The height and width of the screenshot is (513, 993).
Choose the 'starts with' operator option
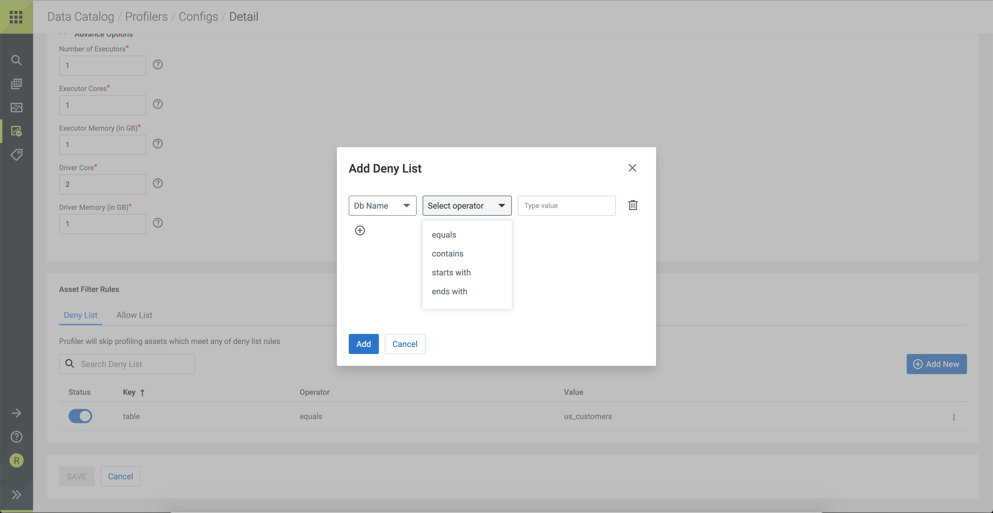(451, 272)
